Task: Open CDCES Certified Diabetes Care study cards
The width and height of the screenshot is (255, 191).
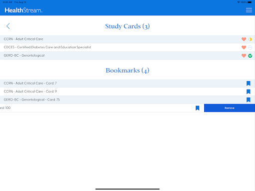Action: 47,47
